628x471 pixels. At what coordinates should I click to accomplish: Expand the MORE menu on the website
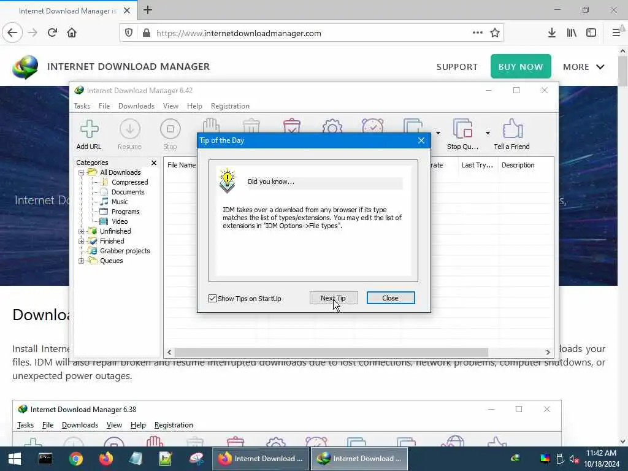[584, 67]
